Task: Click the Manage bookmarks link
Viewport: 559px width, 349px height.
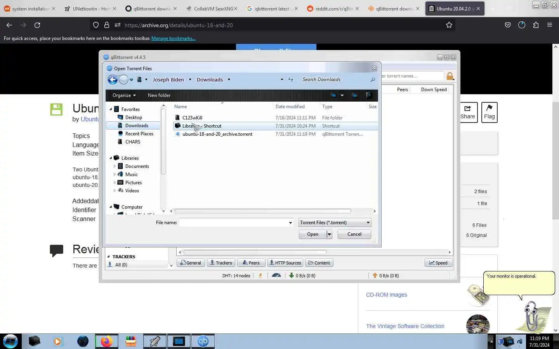Action: tap(173, 38)
